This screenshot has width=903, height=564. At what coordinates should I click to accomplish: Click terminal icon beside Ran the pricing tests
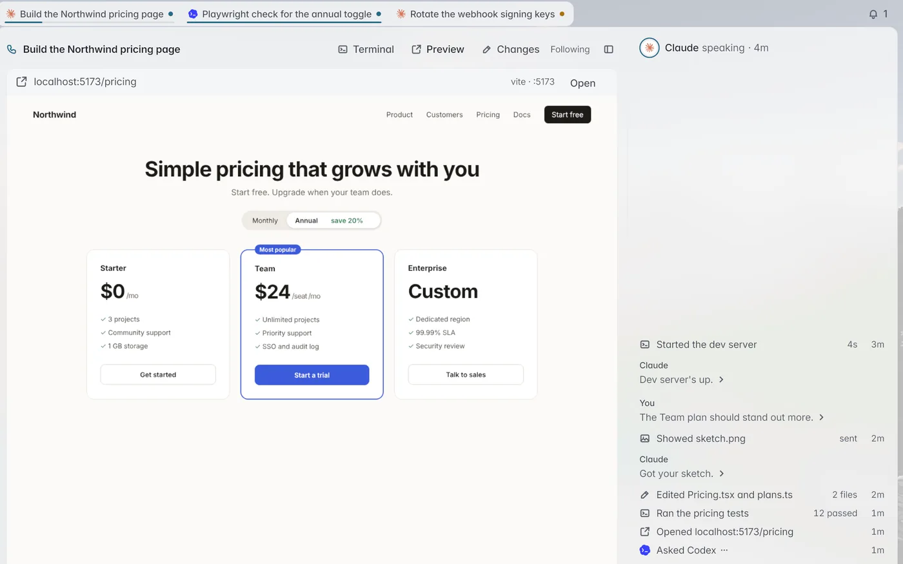tap(644, 513)
